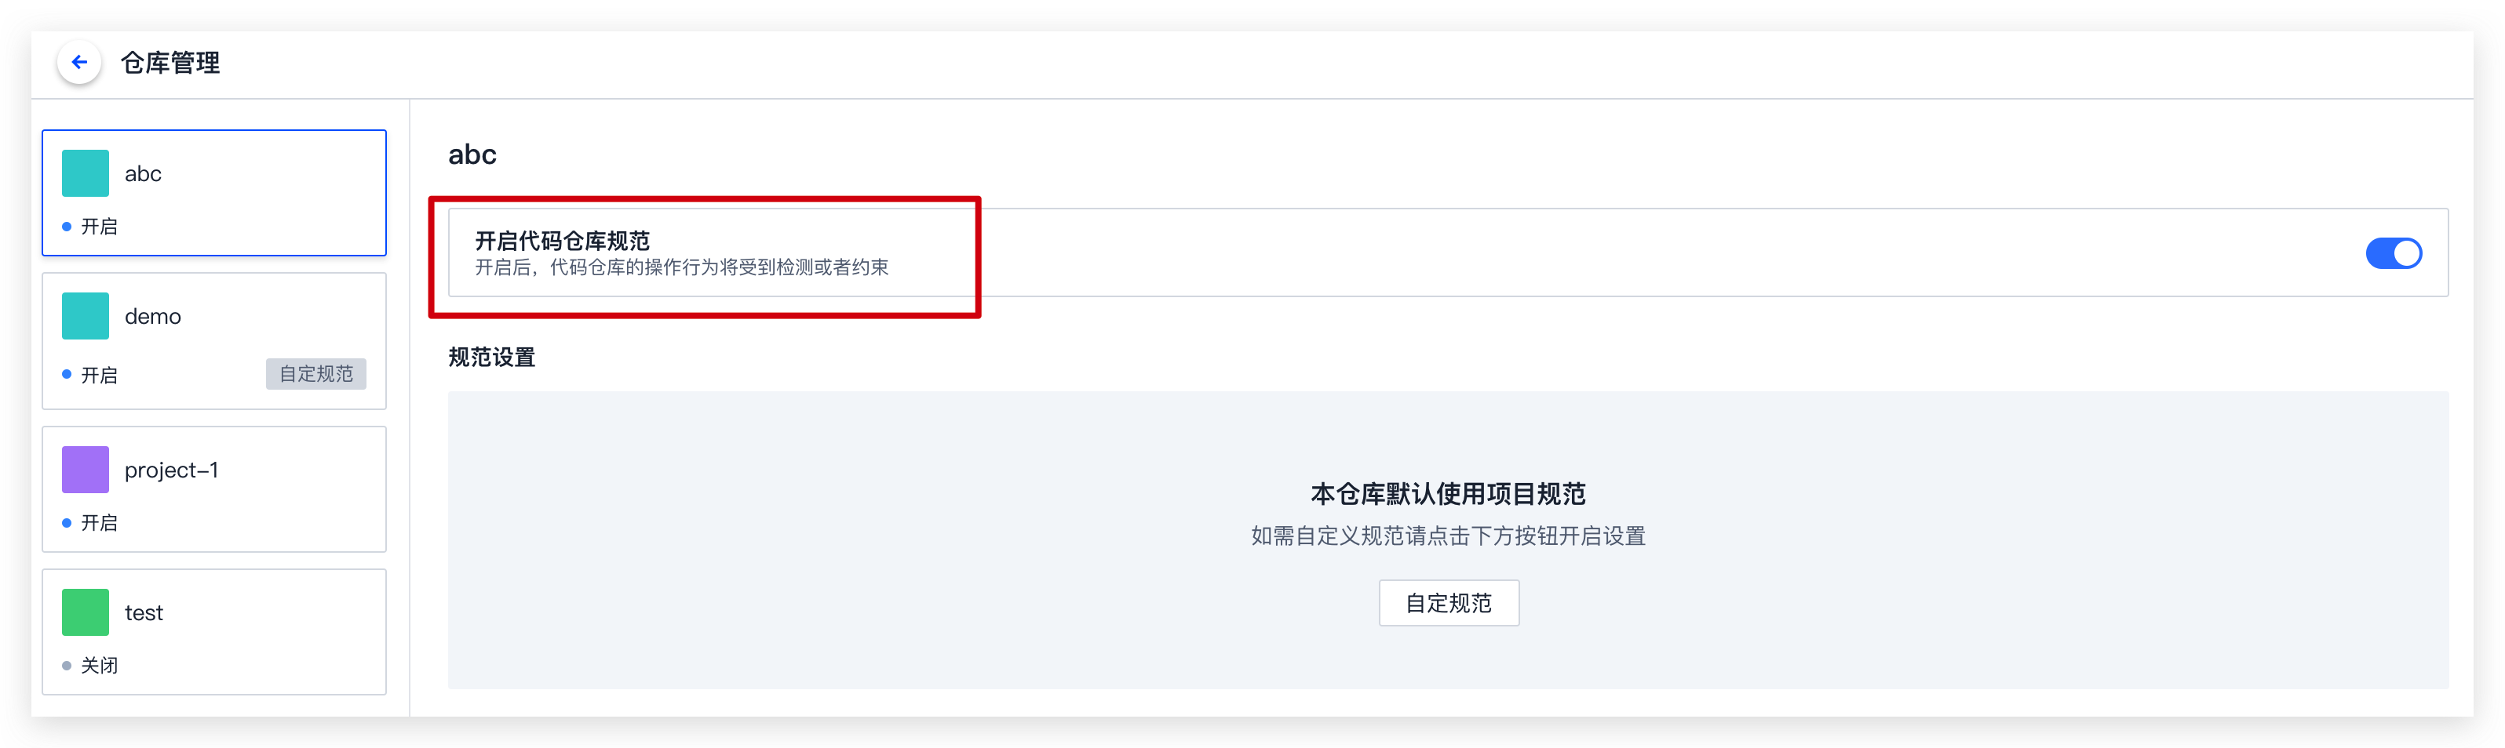Click the 自定规范 tag on demo card

click(x=316, y=374)
